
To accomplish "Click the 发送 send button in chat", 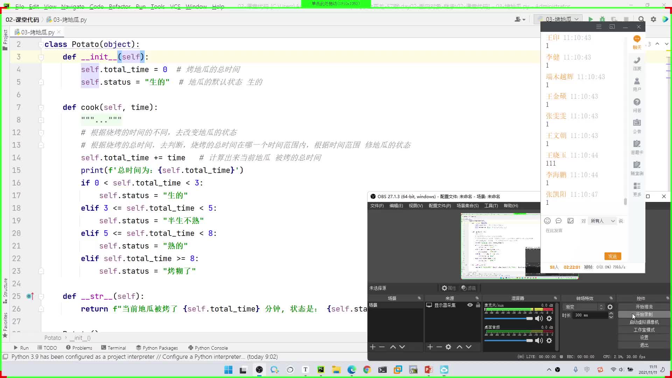I will pyautogui.click(x=612, y=257).
